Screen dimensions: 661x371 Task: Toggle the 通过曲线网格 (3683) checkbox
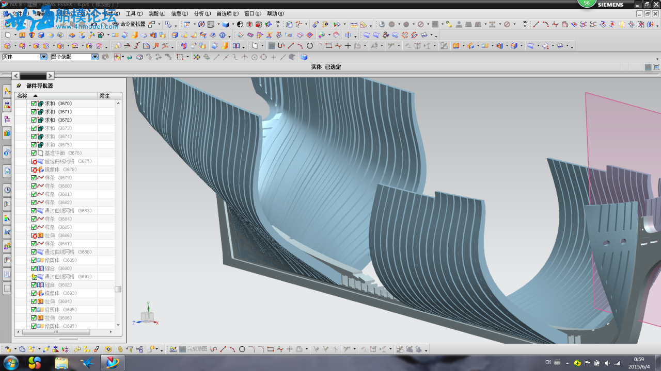click(x=34, y=211)
